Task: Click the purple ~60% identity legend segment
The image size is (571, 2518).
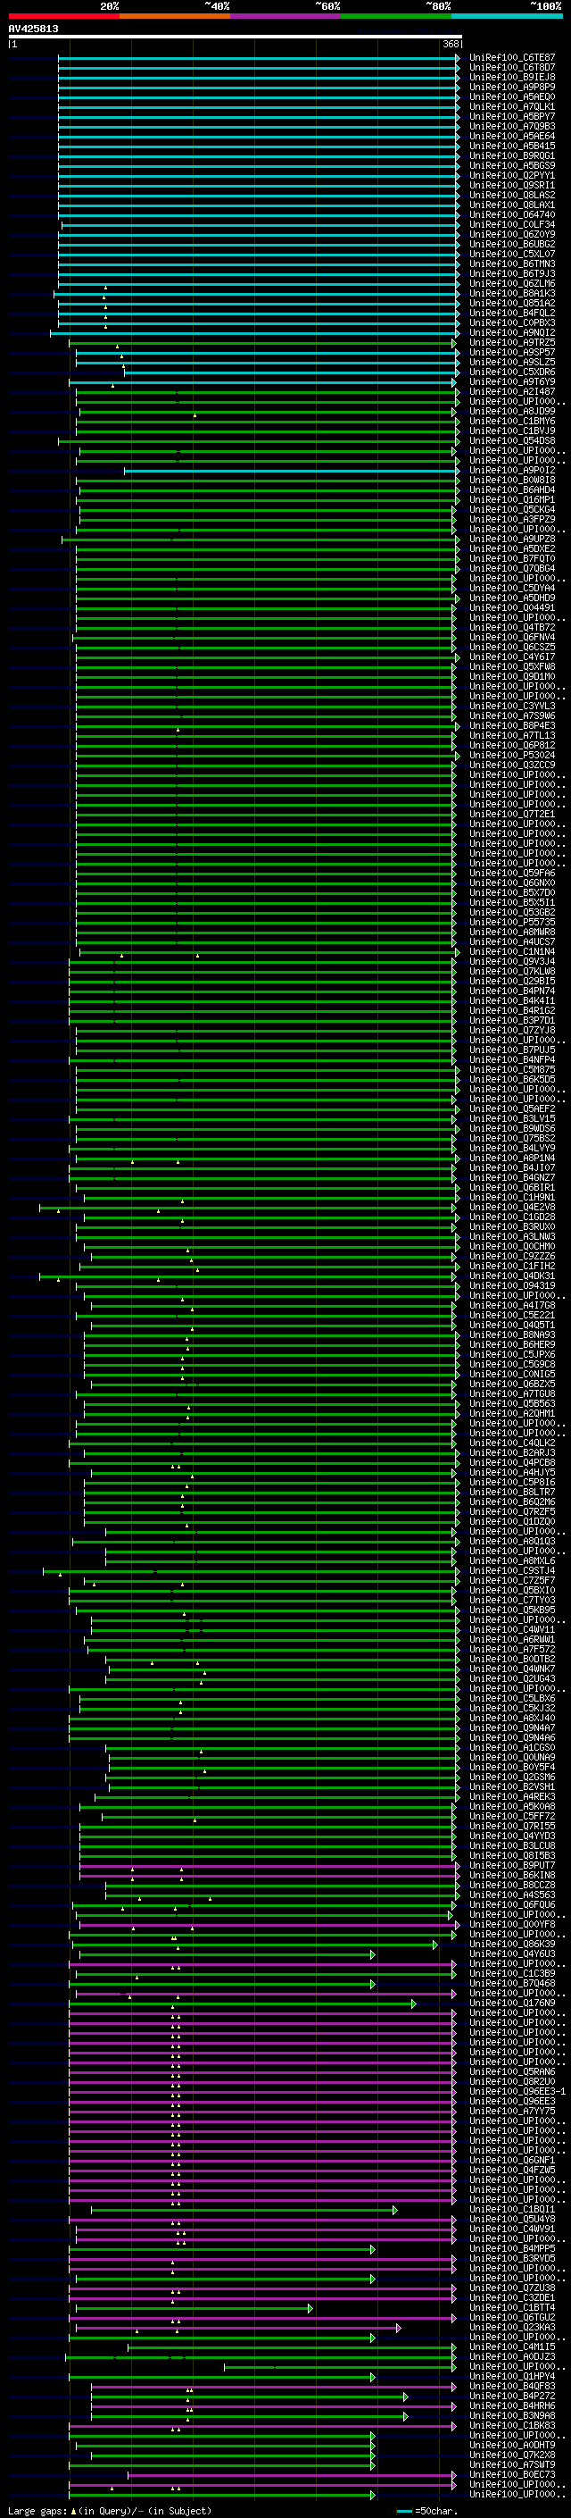Action: pos(285,16)
